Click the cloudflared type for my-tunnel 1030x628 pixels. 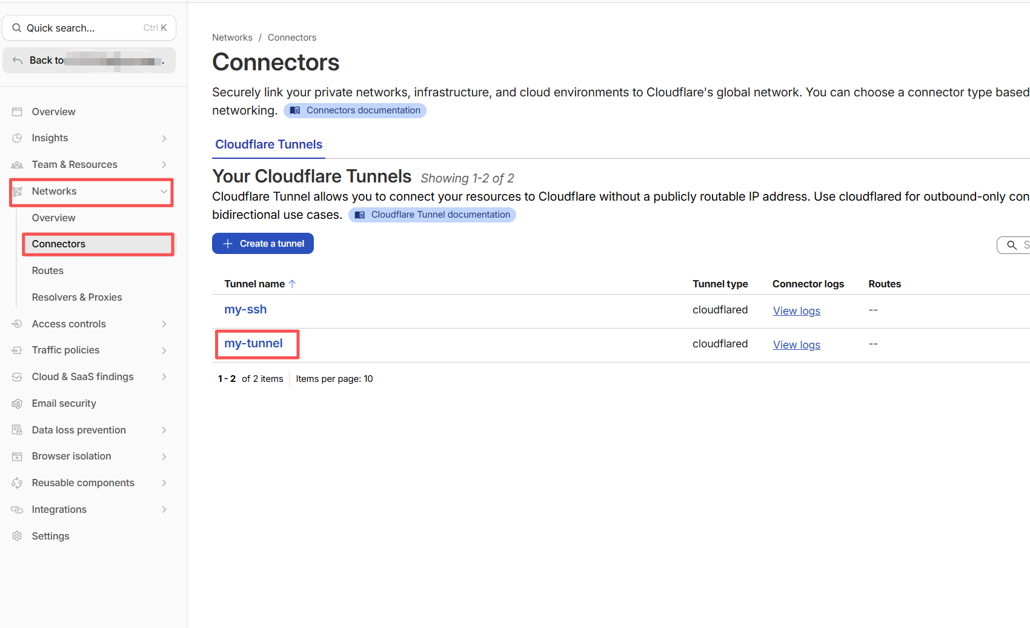coord(720,344)
